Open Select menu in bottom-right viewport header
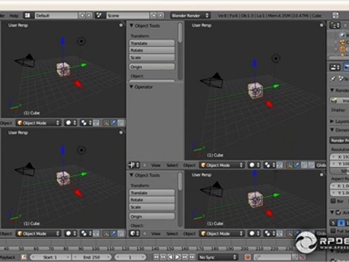This screenshot has height=262, width=349. coord(172,234)
